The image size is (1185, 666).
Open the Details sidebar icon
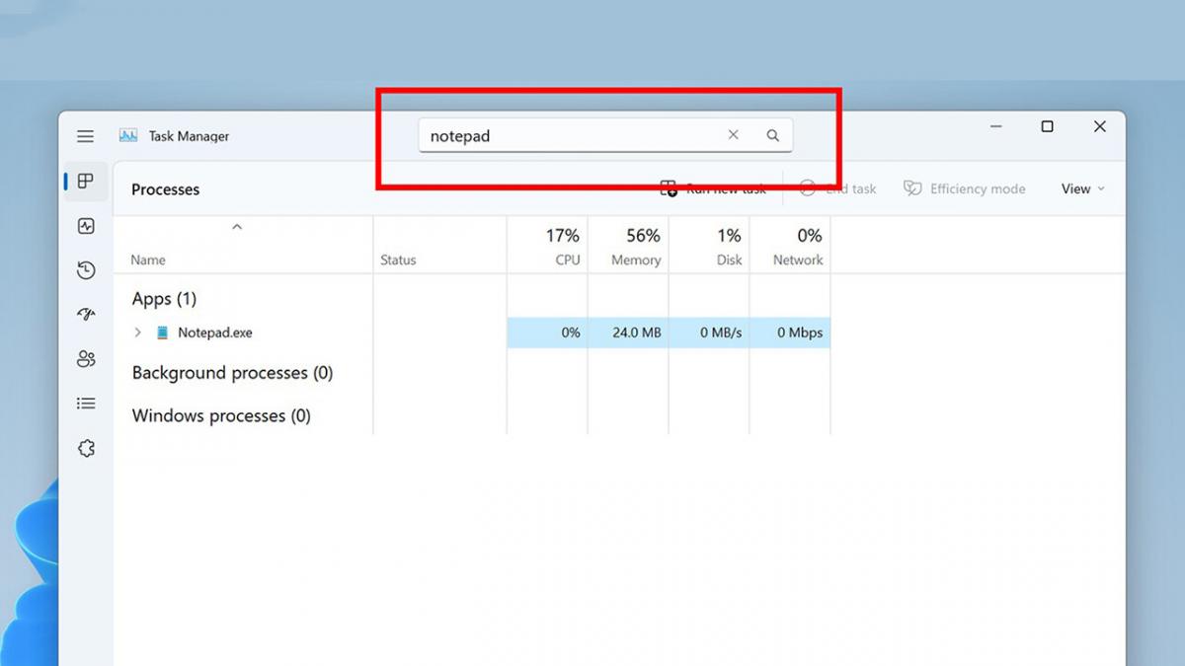[x=86, y=404]
